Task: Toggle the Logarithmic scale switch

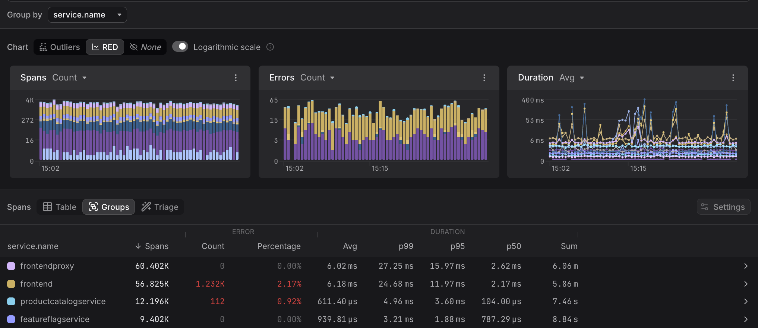Action: [x=180, y=47]
